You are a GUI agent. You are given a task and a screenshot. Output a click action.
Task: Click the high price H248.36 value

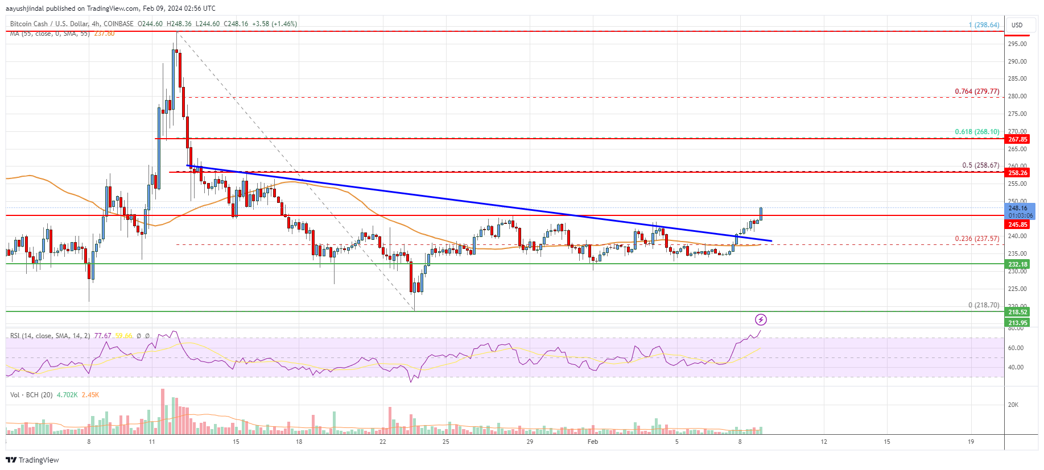tap(179, 24)
